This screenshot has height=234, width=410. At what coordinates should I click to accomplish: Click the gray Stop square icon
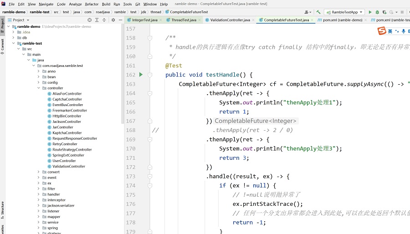click(402, 12)
